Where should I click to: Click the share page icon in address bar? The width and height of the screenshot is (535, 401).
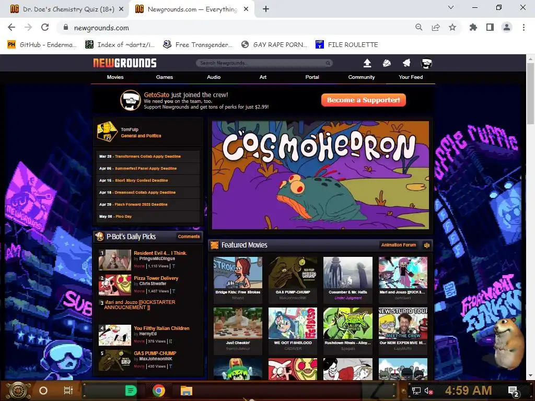tap(436, 27)
